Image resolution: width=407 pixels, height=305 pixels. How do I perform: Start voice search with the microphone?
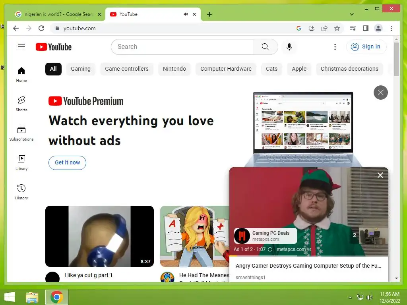click(289, 47)
